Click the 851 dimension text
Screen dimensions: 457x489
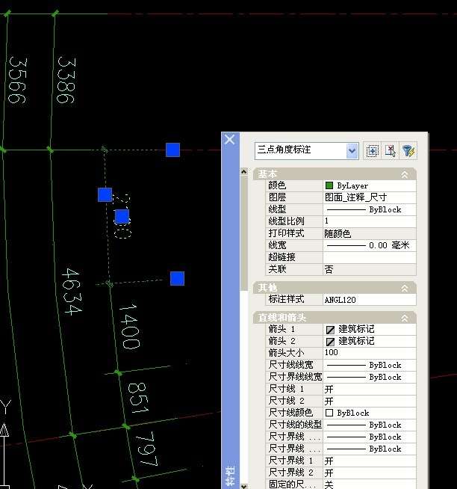(138, 399)
